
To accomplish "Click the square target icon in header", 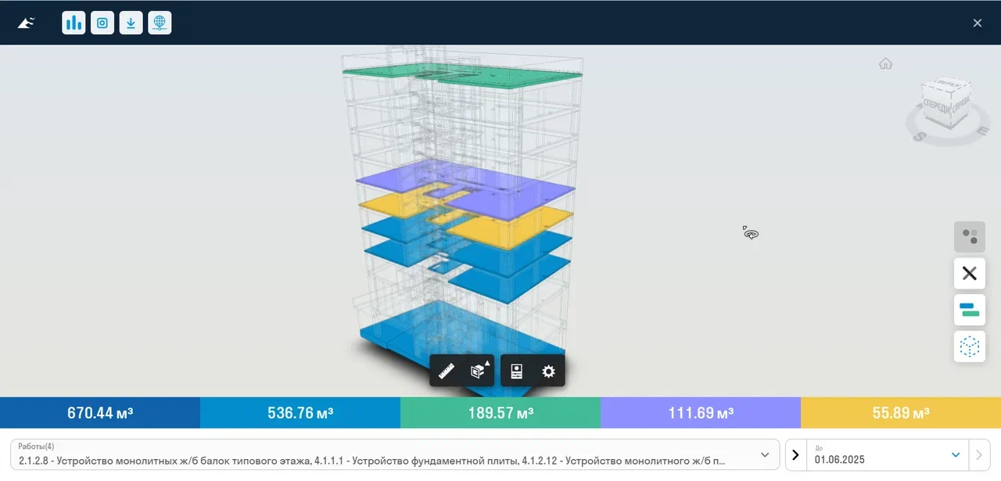I will pos(102,23).
